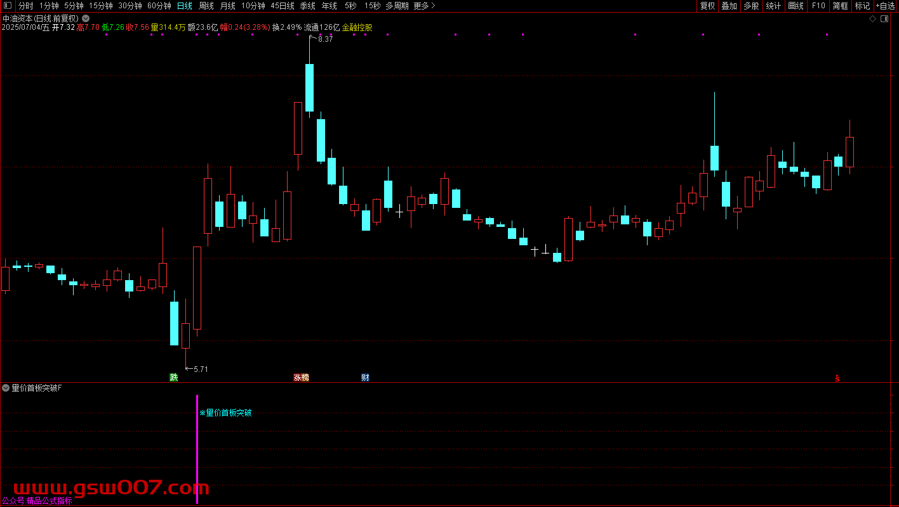Select the 30分钟 period
This screenshot has height=507, width=899.
coord(130,6)
